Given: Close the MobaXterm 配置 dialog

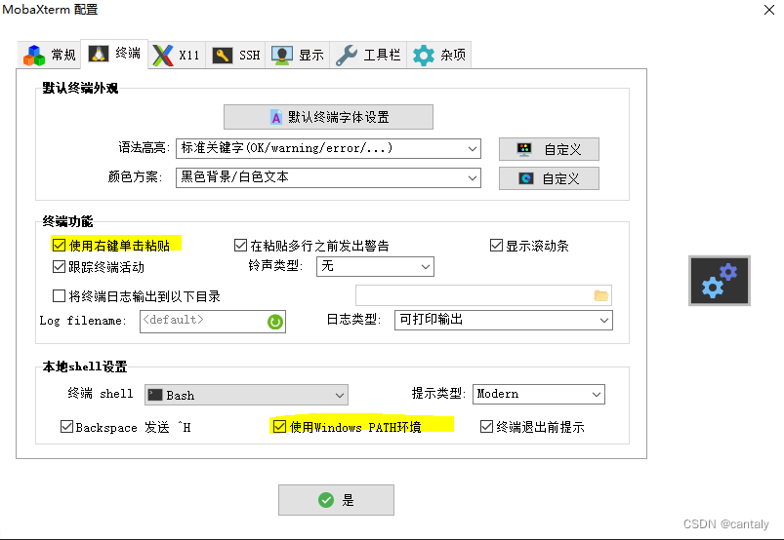Looking at the screenshot, I should 769,10.
